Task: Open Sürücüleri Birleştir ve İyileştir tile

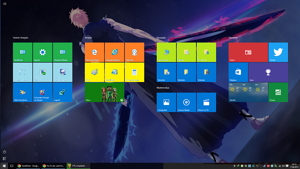Action: tap(42, 92)
